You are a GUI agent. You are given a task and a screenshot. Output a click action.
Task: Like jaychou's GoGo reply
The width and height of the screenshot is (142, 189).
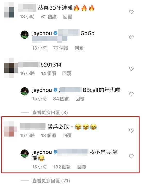[x=131, y=37]
